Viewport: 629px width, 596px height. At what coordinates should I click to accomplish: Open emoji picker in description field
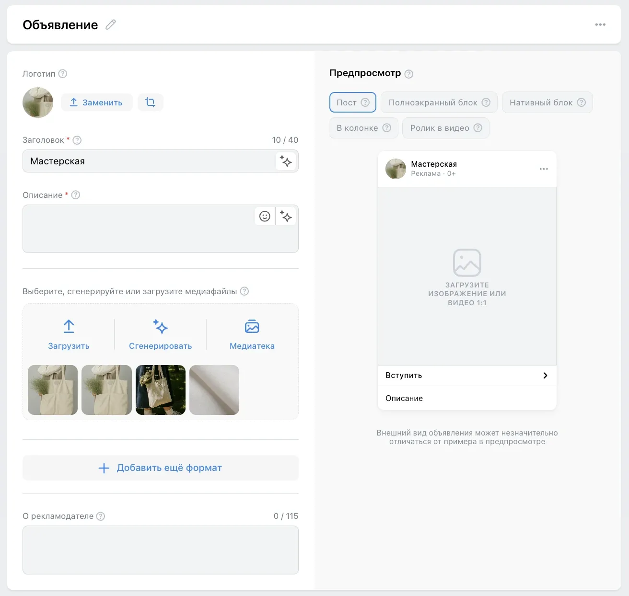click(265, 216)
